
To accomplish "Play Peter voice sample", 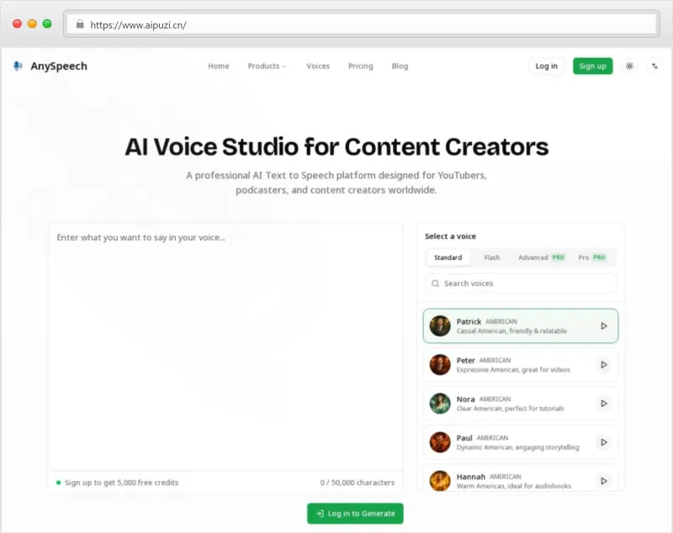I will tap(603, 365).
